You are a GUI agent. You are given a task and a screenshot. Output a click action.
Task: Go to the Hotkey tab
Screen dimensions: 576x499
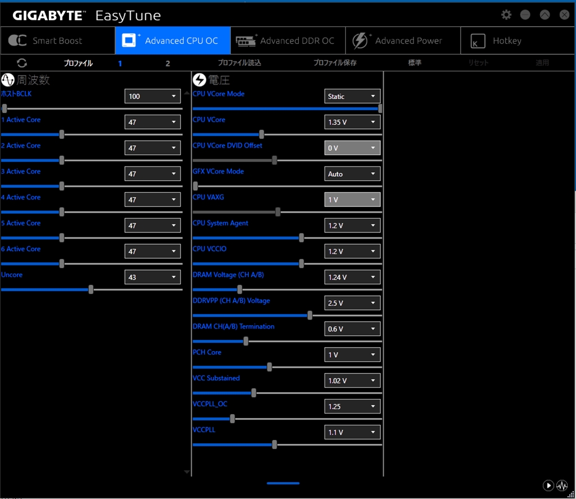pyautogui.click(x=517, y=41)
